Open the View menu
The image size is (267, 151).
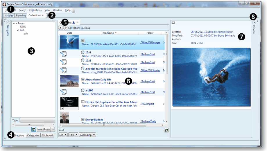47,10
